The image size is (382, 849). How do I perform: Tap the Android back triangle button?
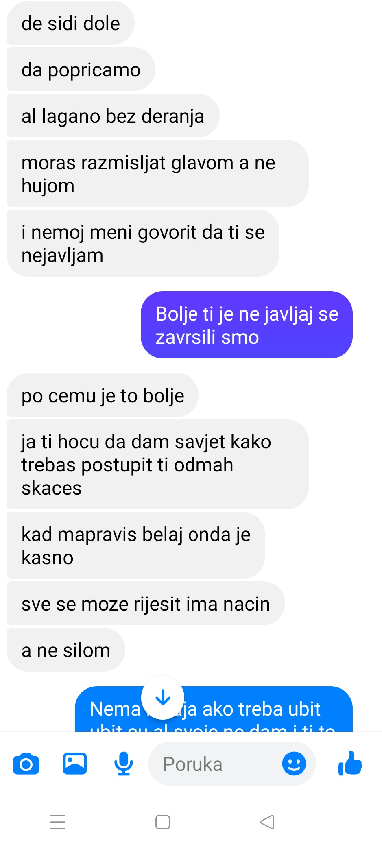(x=267, y=822)
